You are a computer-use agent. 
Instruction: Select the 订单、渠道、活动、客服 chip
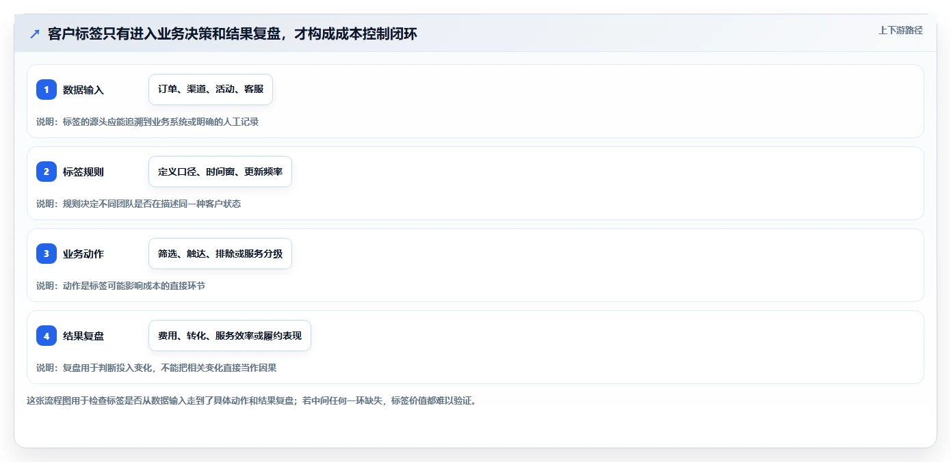211,90
